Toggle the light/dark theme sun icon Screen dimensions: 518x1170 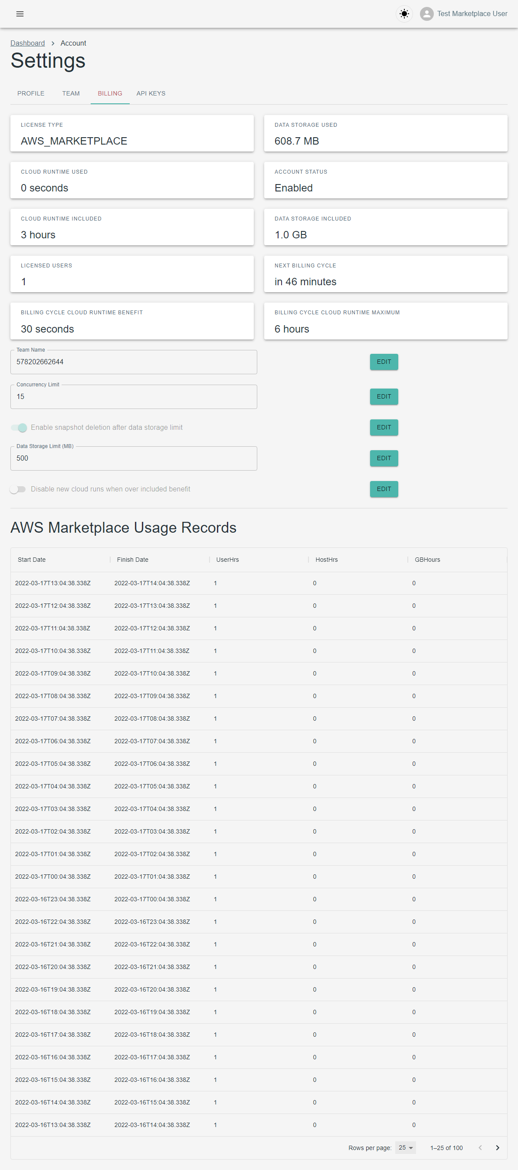(404, 14)
